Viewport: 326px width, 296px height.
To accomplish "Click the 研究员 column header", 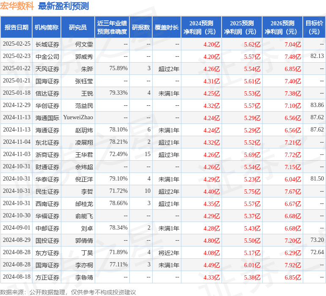I will pos(78,27).
